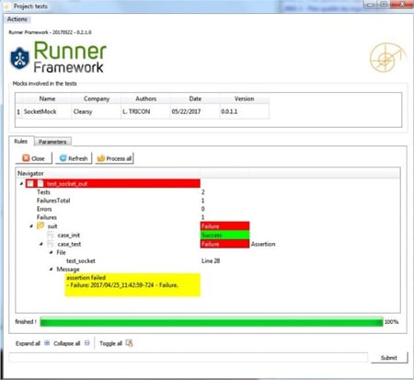This screenshot has height=380, width=414.
Task: Click the input field beside Submit
Action: [189, 357]
